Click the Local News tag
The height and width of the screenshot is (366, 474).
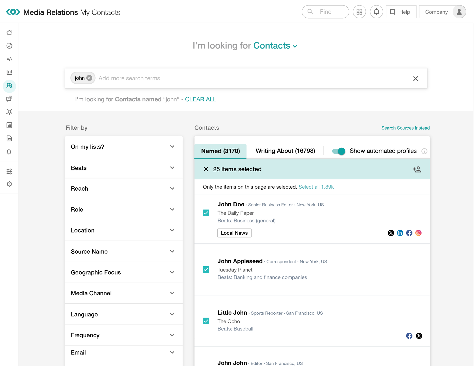click(234, 233)
